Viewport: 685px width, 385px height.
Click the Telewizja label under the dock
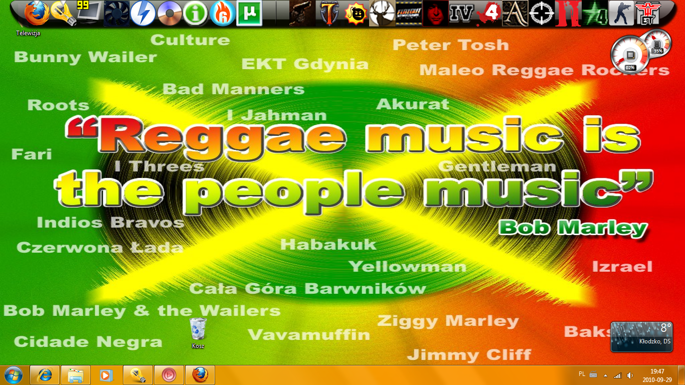click(28, 33)
